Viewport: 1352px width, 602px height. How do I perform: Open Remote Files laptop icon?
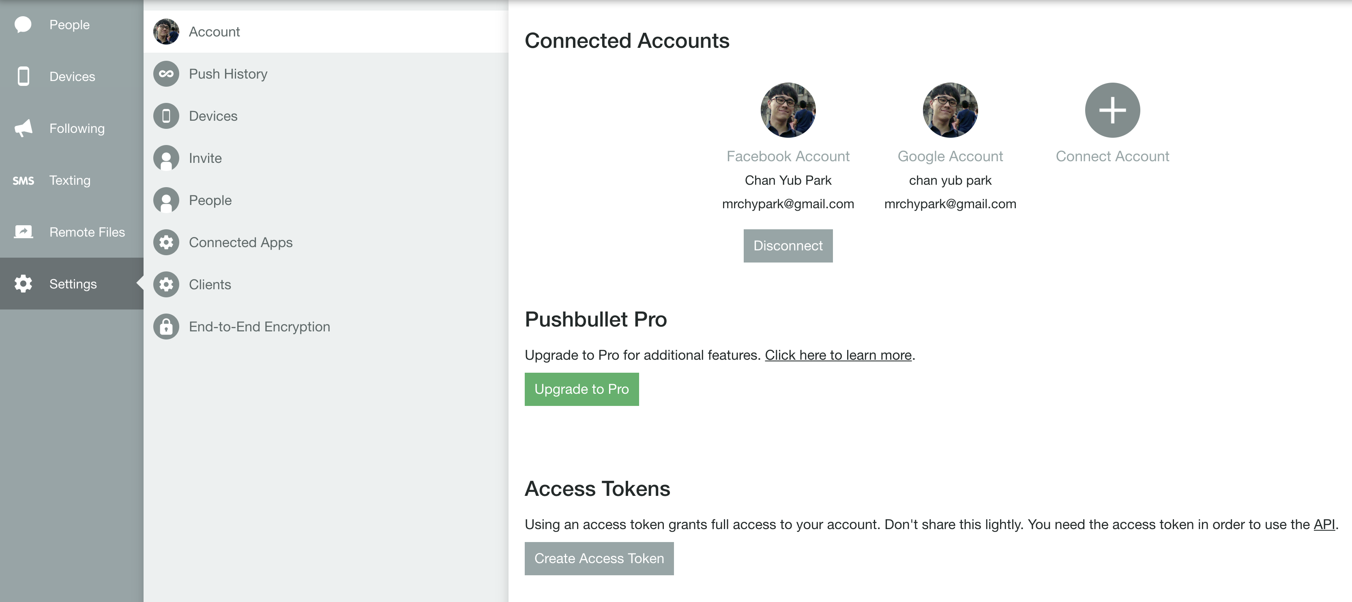(23, 232)
